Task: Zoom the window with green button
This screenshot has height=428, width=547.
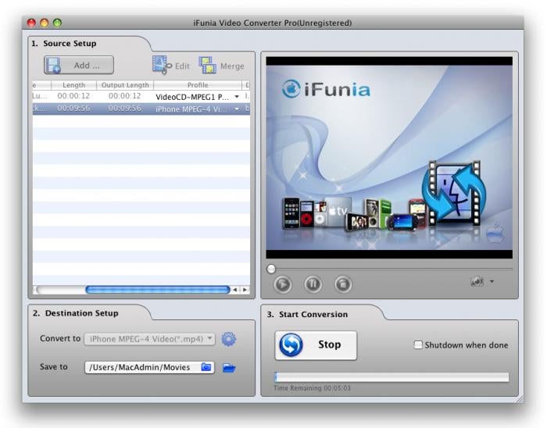Action: (57, 23)
